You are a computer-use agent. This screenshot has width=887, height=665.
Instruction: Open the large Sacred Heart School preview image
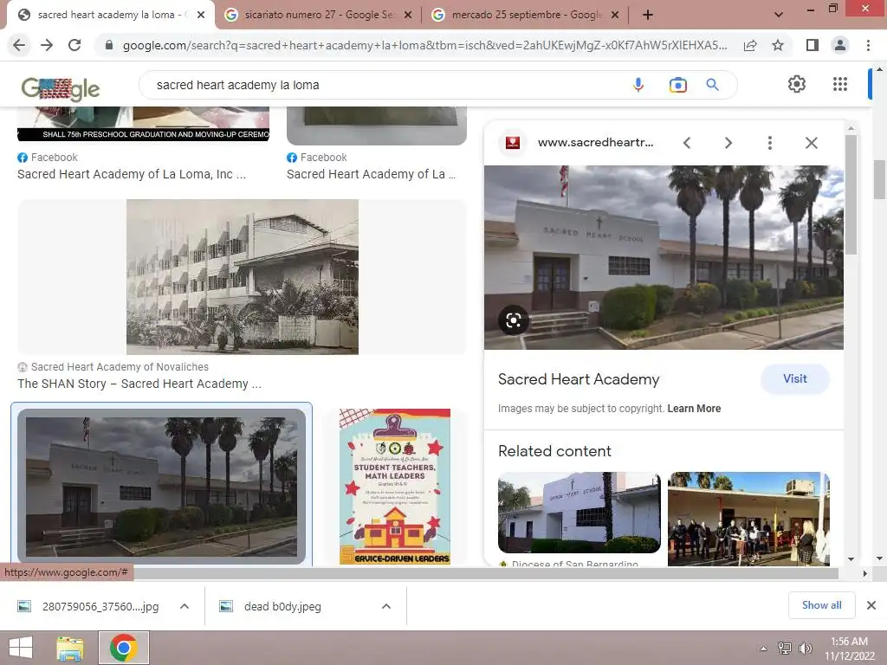(664, 257)
